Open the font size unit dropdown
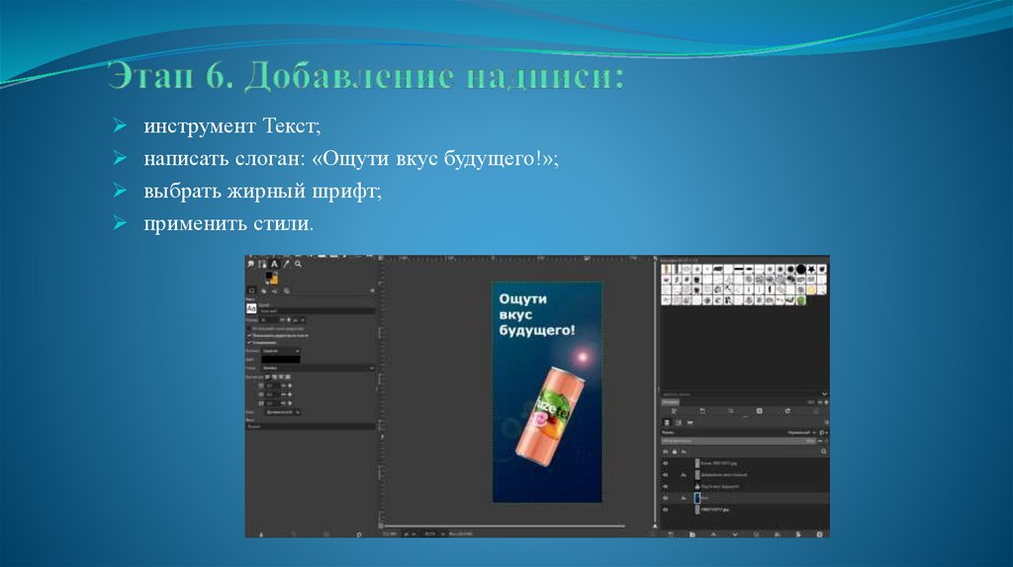1013x567 pixels. (x=299, y=320)
